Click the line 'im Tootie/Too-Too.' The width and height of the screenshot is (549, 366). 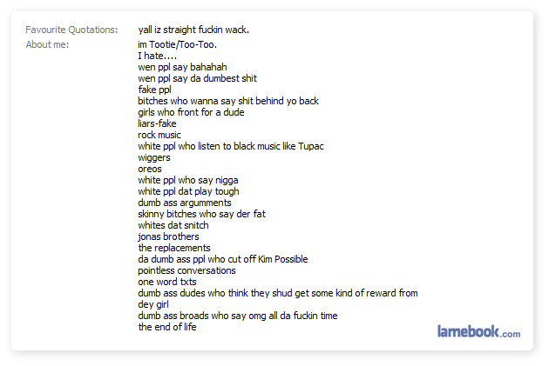[178, 44]
